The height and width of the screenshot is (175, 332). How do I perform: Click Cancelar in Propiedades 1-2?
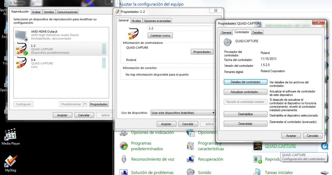188,124
